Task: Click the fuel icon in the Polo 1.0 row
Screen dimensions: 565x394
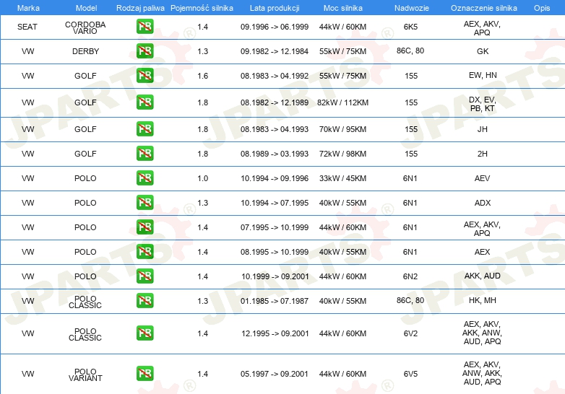Action: [x=145, y=178]
